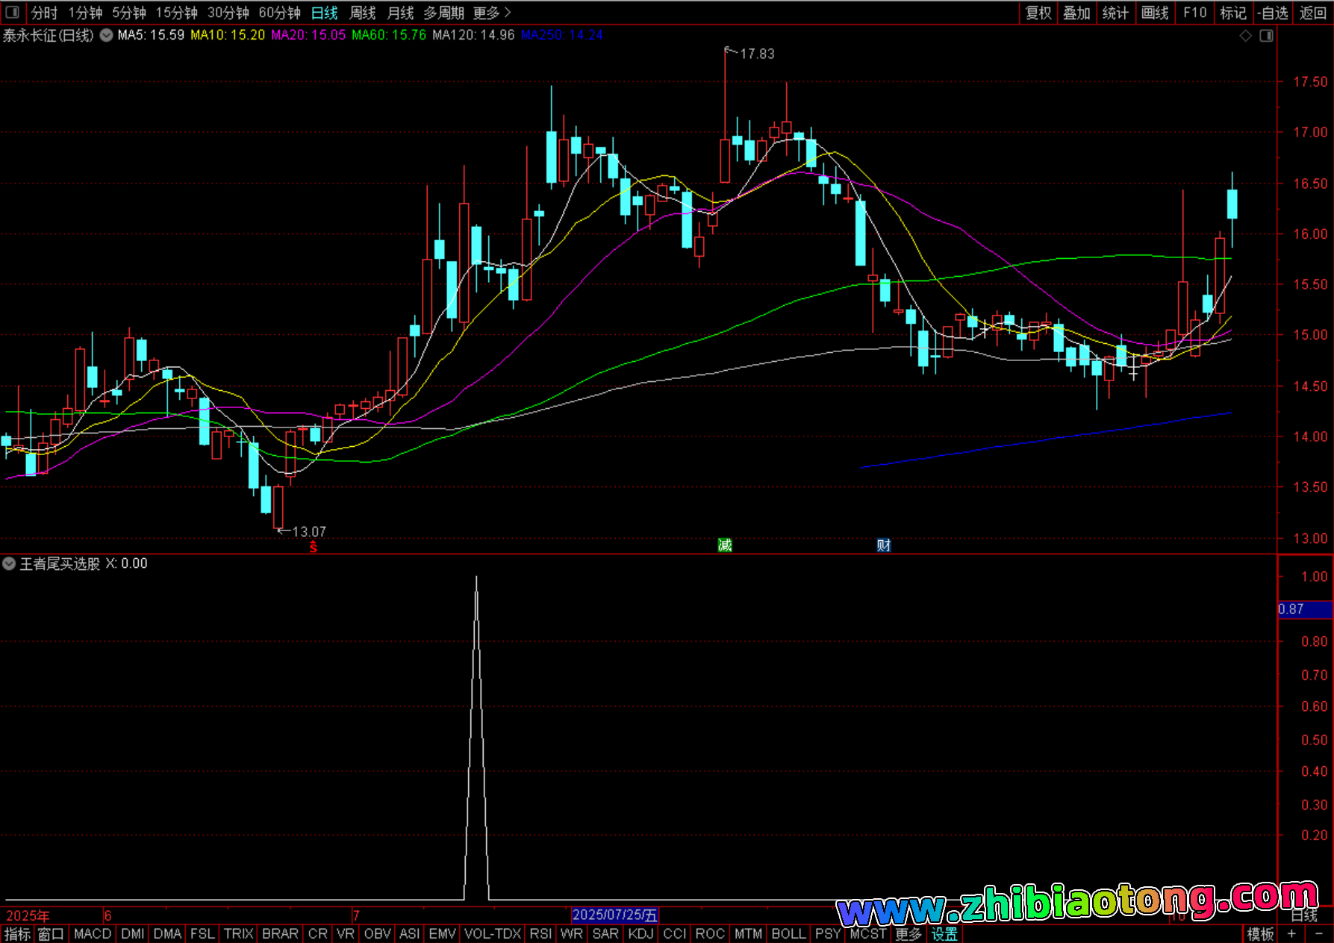Open dropdown beside 王者尾买选股 indicator name
Image resolution: width=1334 pixels, height=943 pixels.
click(9, 564)
